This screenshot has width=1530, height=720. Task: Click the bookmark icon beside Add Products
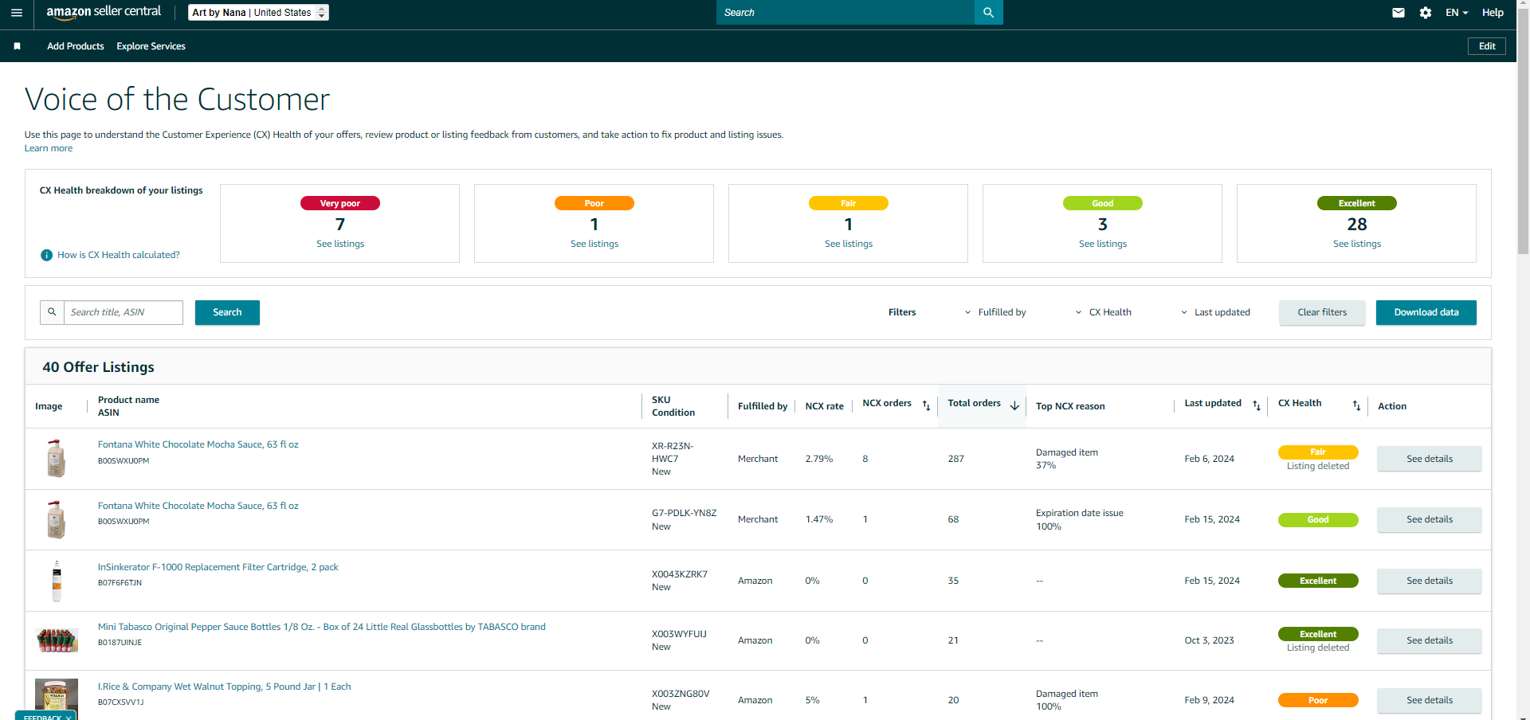click(x=17, y=46)
